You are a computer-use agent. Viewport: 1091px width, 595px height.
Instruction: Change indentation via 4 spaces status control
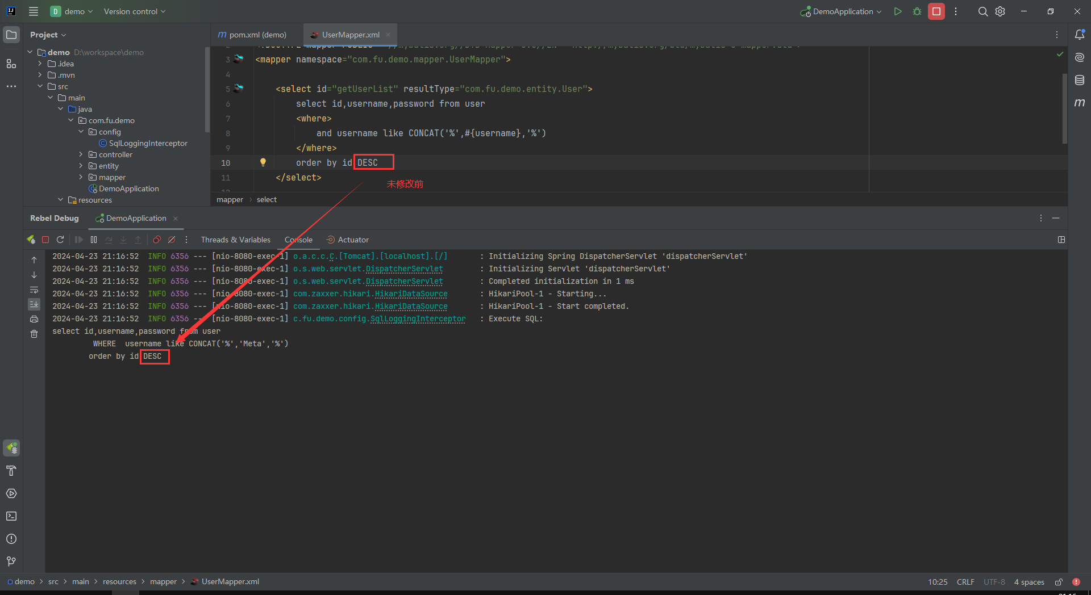tap(1028, 581)
